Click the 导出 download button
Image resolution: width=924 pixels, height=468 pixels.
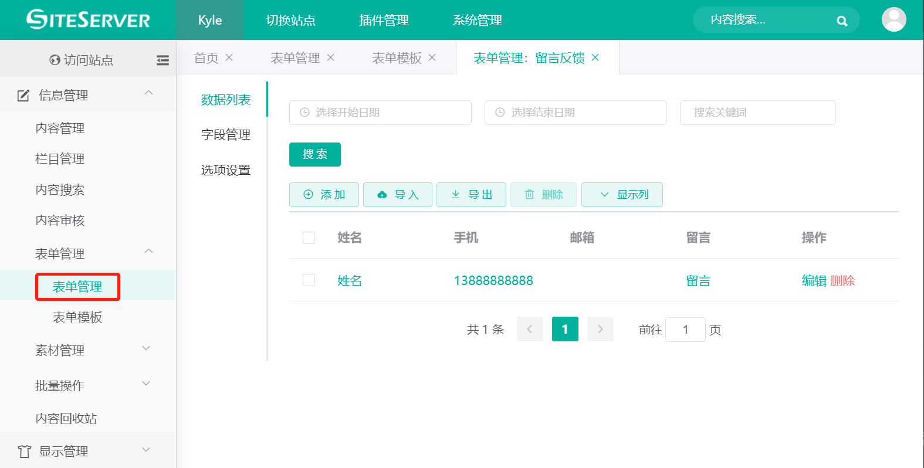(471, 195)
